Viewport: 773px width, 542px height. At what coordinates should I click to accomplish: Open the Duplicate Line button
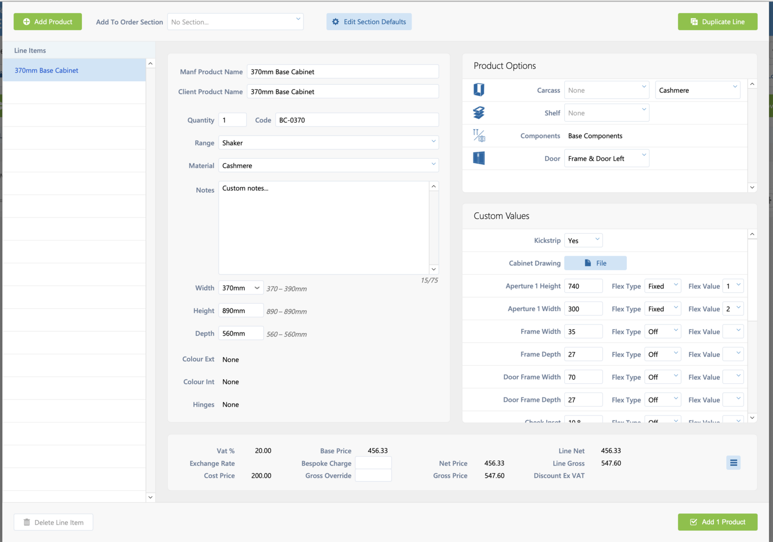717,22
